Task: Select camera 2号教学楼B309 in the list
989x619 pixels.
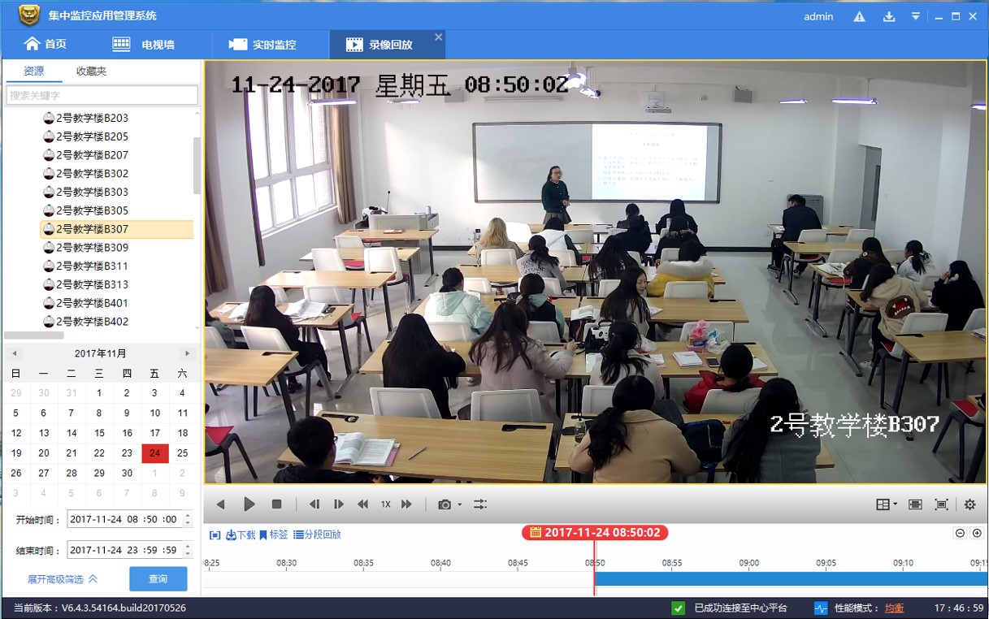Action: (92, 248)
